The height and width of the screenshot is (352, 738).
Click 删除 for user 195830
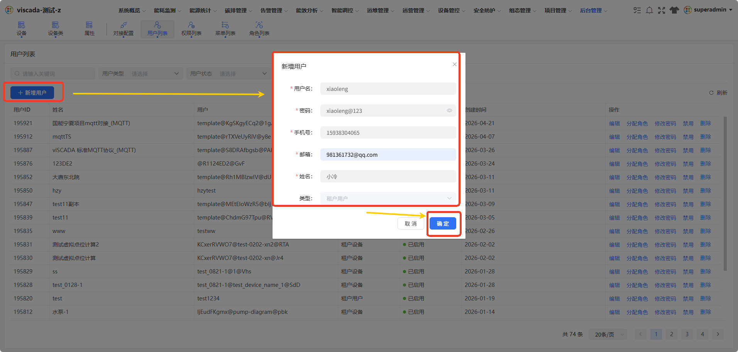(x=706, y=258)
